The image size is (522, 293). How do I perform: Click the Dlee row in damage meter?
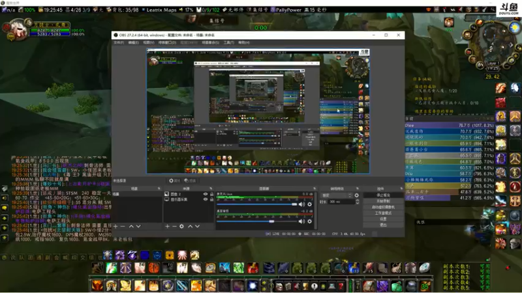tap(450, 125)
